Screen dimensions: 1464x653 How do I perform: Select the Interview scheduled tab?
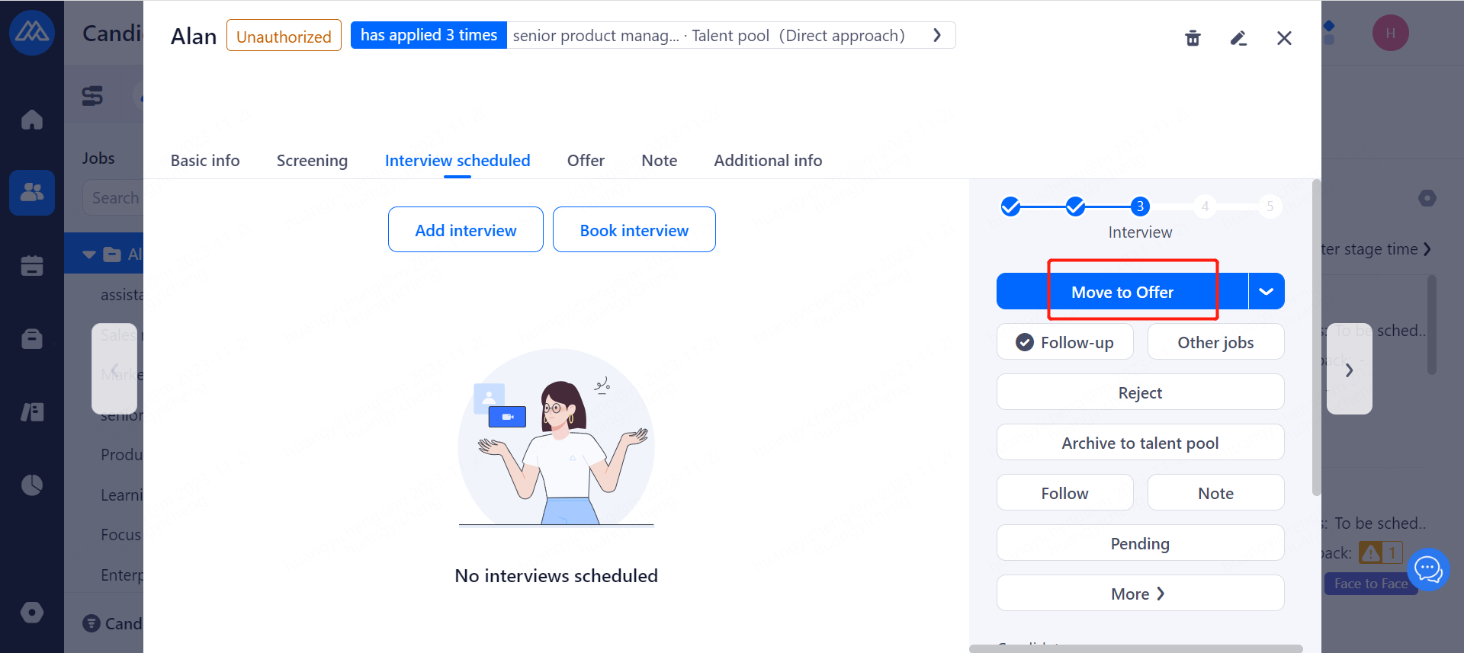pos(457,161)
